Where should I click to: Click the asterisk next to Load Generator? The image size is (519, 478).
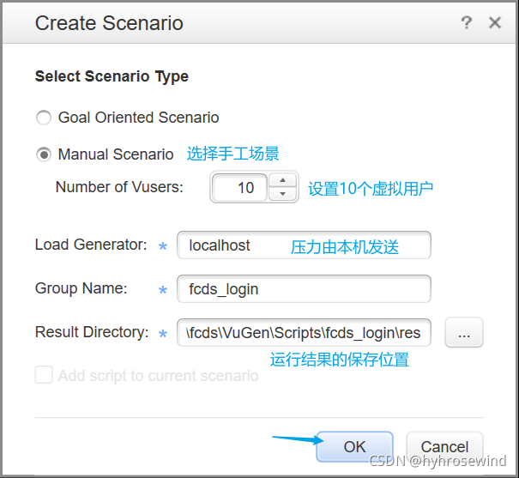point(162,246)
